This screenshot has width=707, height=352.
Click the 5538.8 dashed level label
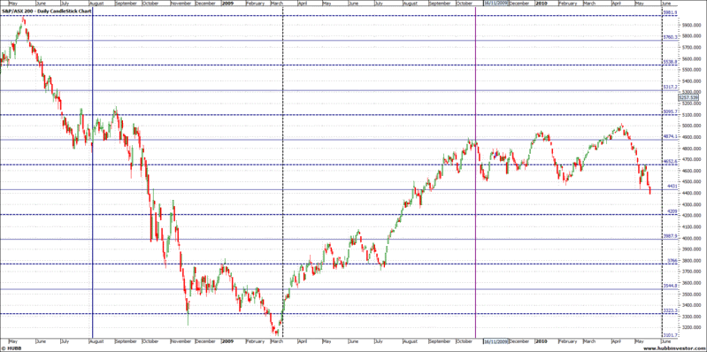[670, 62]
